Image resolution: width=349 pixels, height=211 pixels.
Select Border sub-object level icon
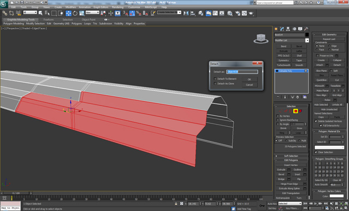tap(291, 111)
